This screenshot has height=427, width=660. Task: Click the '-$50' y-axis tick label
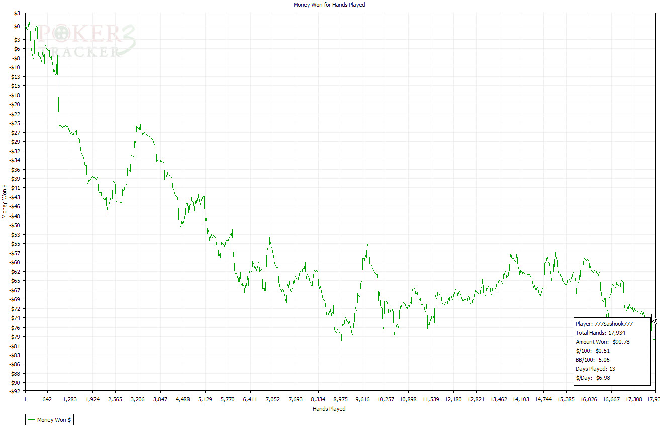(15, 225)
